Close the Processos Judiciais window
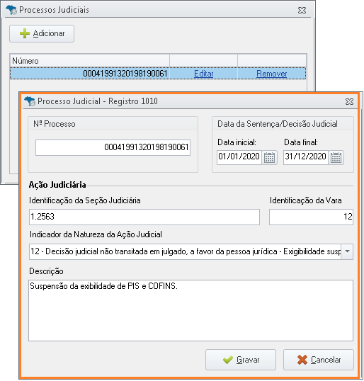This screenshot has width=364, height=381. (x=302, y=10)
